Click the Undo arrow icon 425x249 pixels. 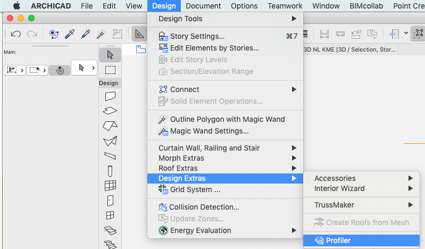pyautogui.click(x=16, y=34)
